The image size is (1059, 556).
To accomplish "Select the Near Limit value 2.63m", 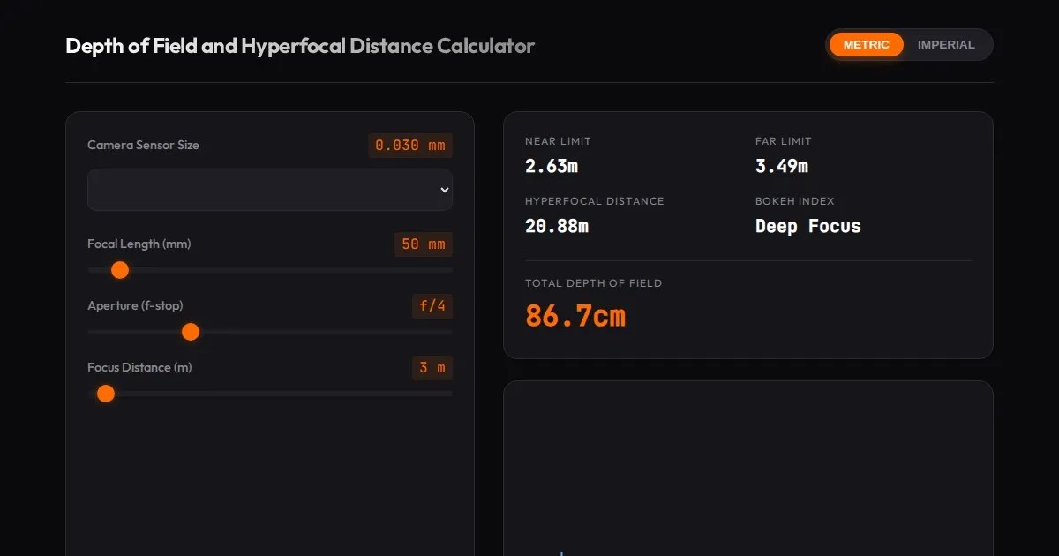I will tap(551, 166).
